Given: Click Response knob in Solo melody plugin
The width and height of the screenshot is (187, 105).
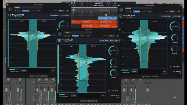Looking at the screenshot, I should click(x=175, y=38).
